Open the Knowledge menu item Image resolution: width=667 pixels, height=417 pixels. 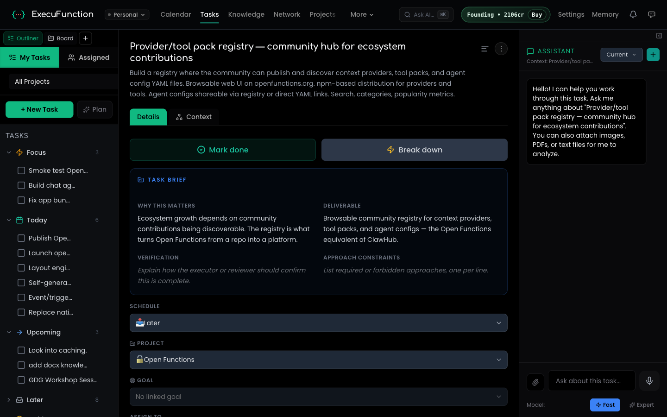246,14
